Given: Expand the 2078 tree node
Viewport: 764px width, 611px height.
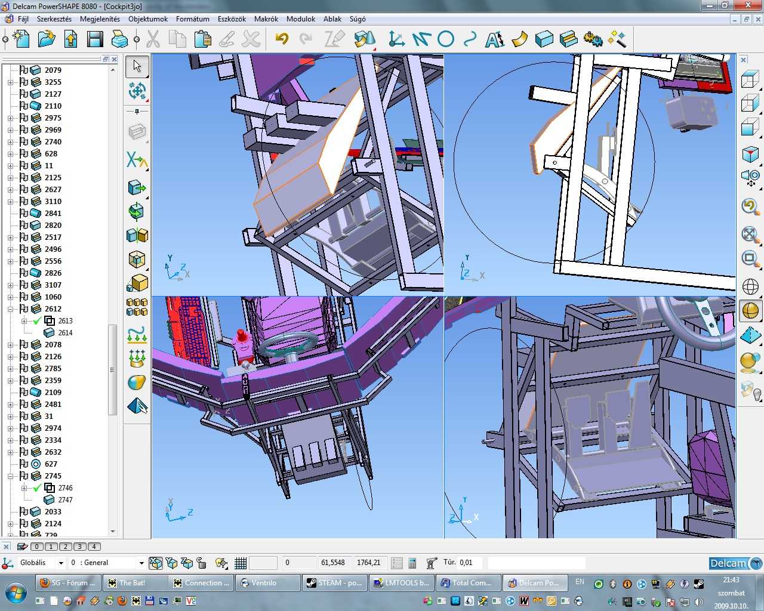Looking at the screenshot, I should [x=10, y=345].
